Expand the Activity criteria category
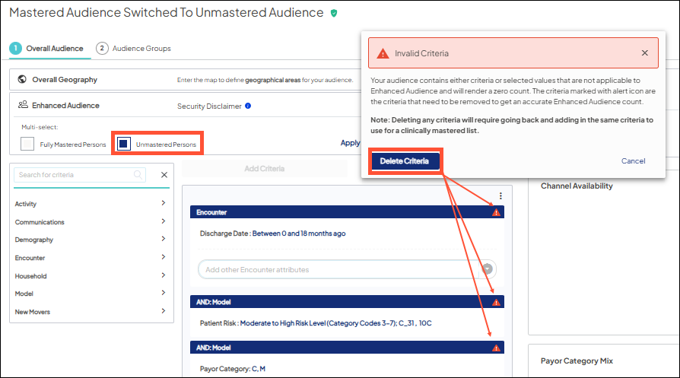The width and height of the screenshot is (680, 378). click(x=163, y=204)
